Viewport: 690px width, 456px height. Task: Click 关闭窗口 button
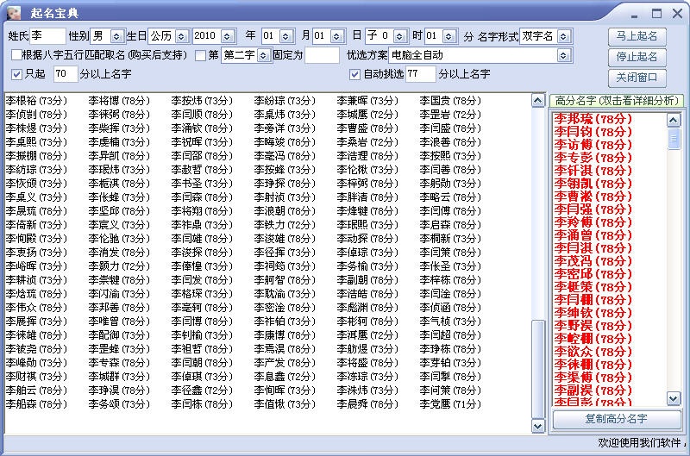click(637, 78)
